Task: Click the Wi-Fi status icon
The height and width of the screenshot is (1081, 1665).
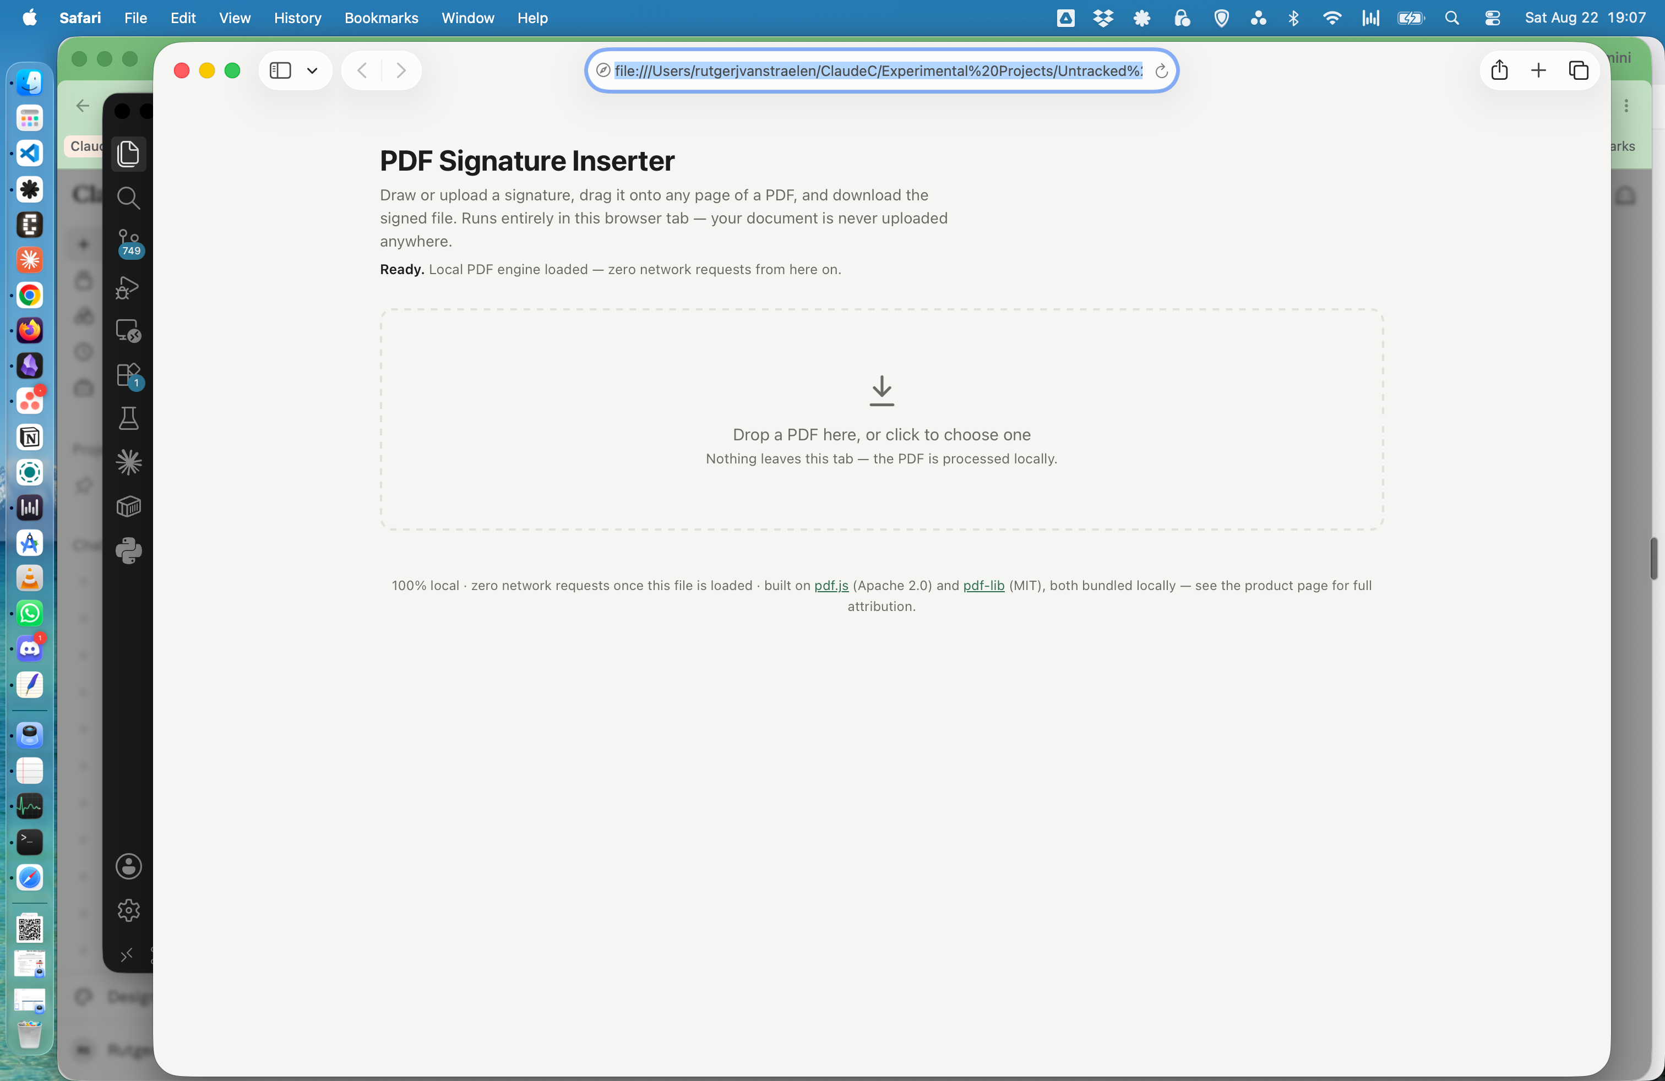Action: click(1332, 18)
